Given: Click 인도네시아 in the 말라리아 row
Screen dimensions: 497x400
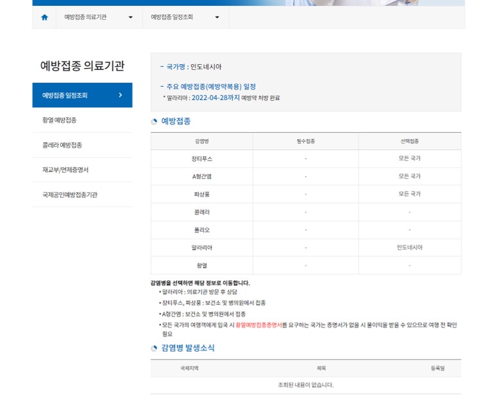Looking at the screenshot, I should (410, 247).
